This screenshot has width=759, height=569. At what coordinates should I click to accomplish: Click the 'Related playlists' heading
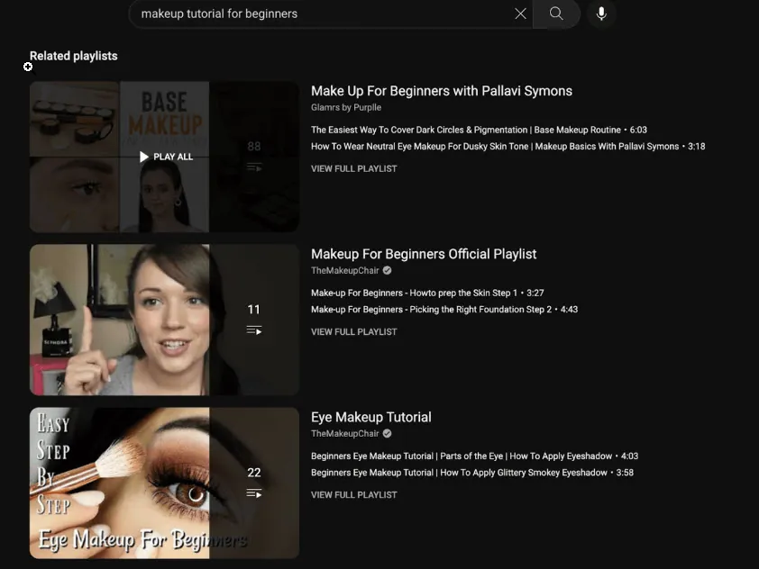click(74, 56)
